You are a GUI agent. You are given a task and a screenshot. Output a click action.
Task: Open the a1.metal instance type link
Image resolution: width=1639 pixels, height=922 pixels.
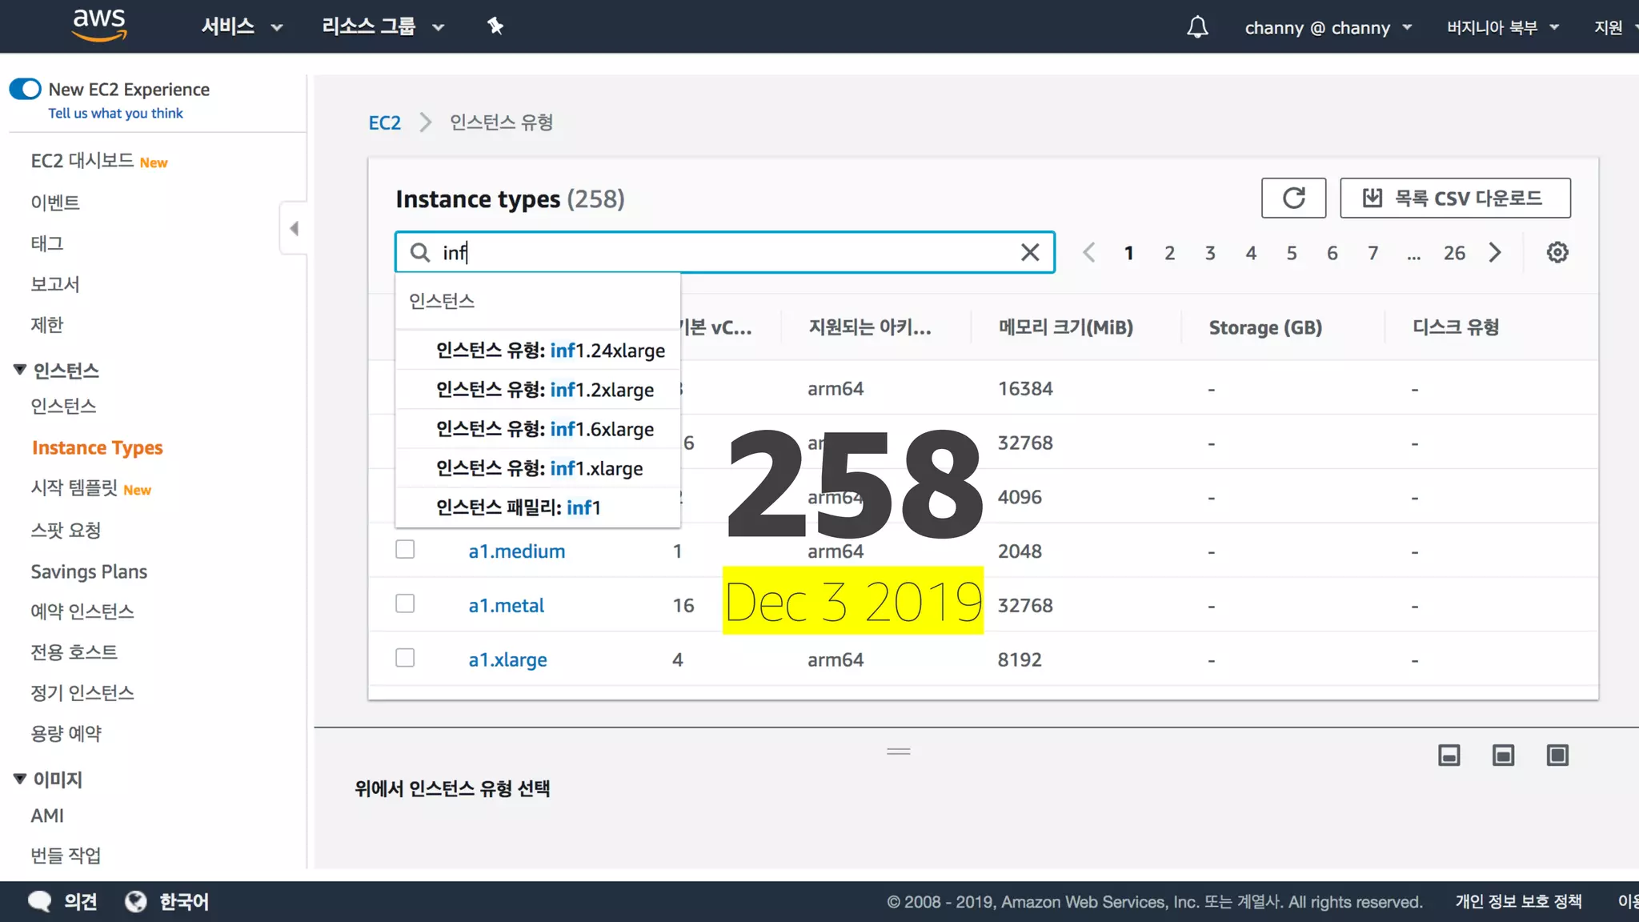[x=506, y=606]
